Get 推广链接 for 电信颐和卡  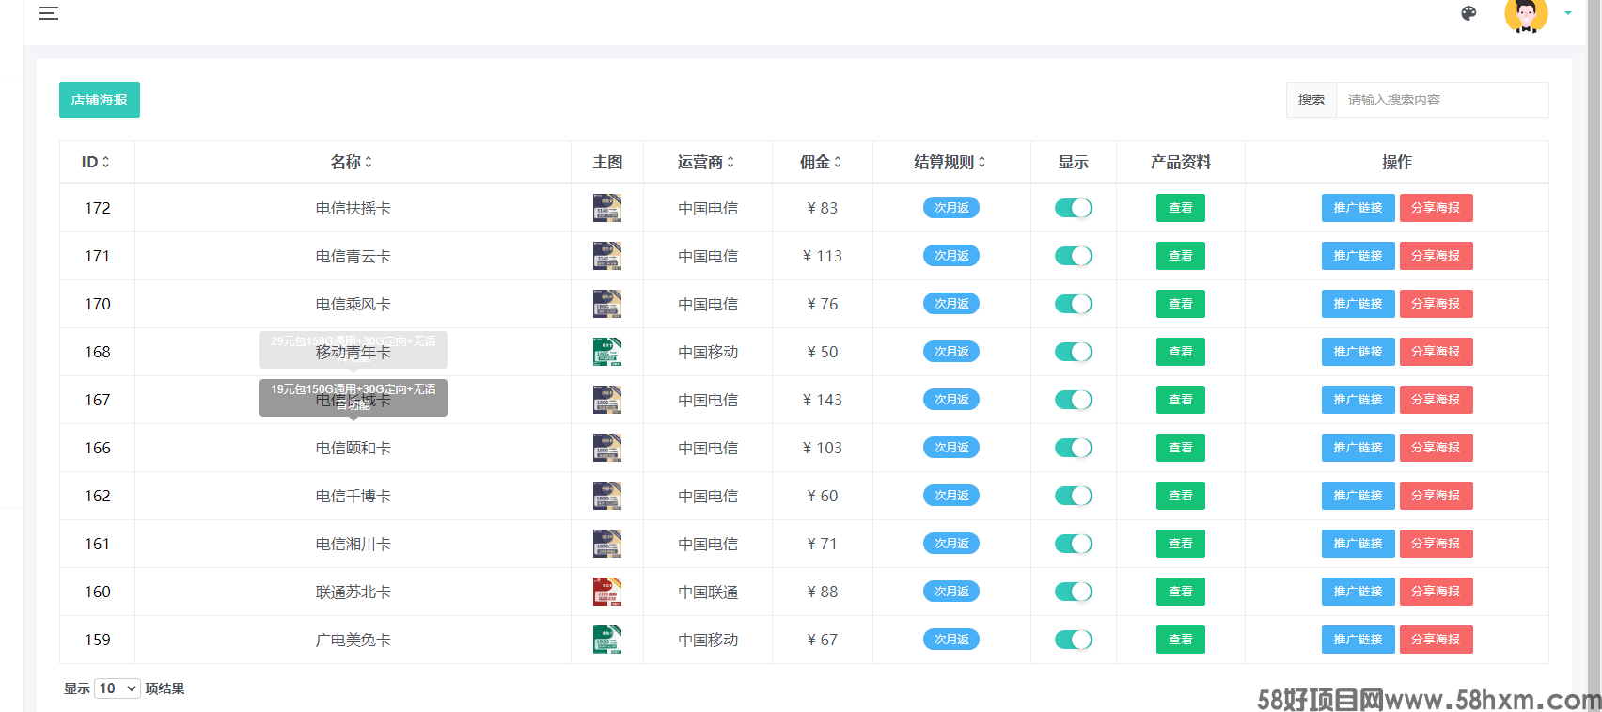click(x=1359, y=448)
